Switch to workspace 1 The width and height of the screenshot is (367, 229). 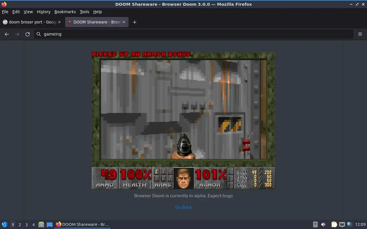click(13, 225)
